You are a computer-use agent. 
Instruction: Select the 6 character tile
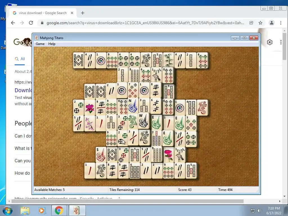(155, 106)
